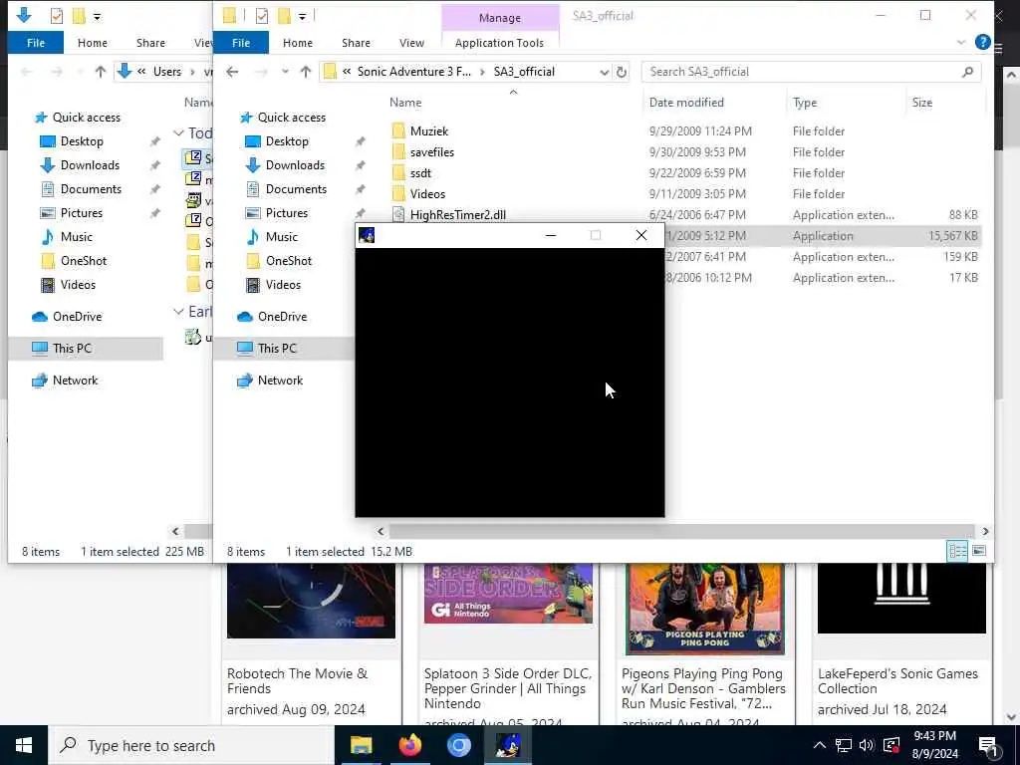Open Application Tools tab
Image resolution: width=1020 pixels, height=765 pixels.
click(499, 43)
